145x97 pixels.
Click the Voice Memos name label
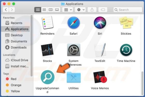tap(100, 88)
